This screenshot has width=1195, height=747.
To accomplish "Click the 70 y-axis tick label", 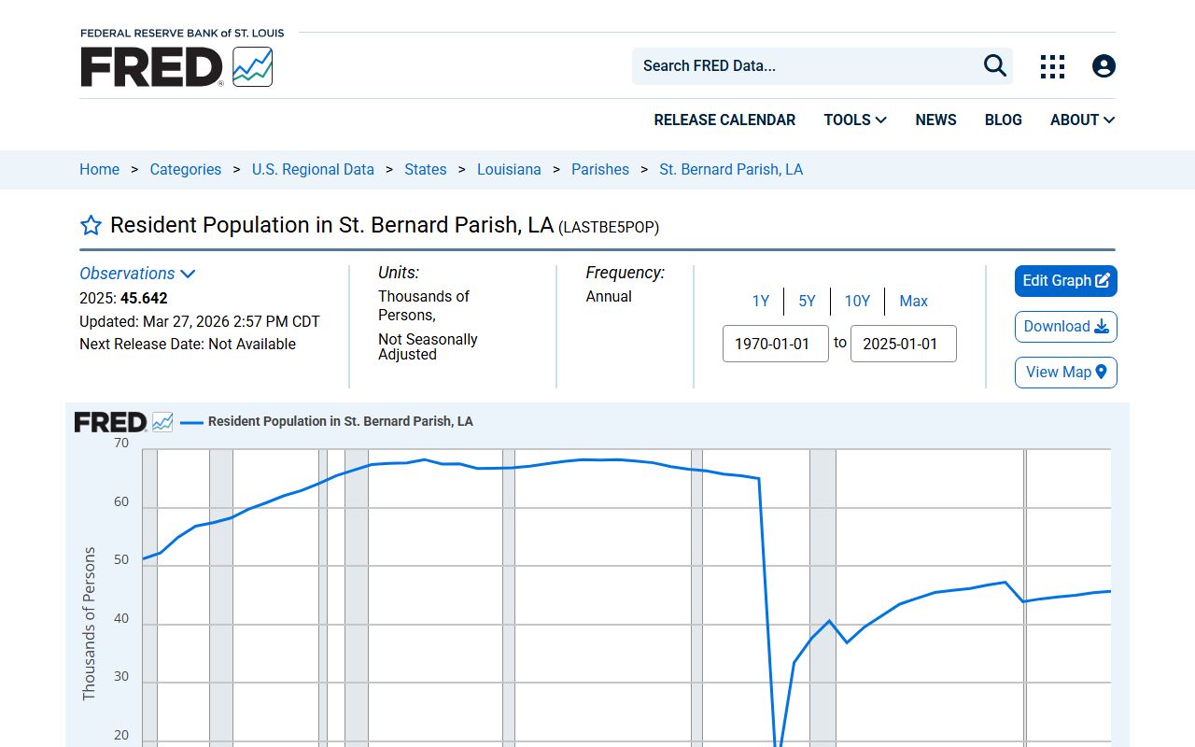I will 121,444.
